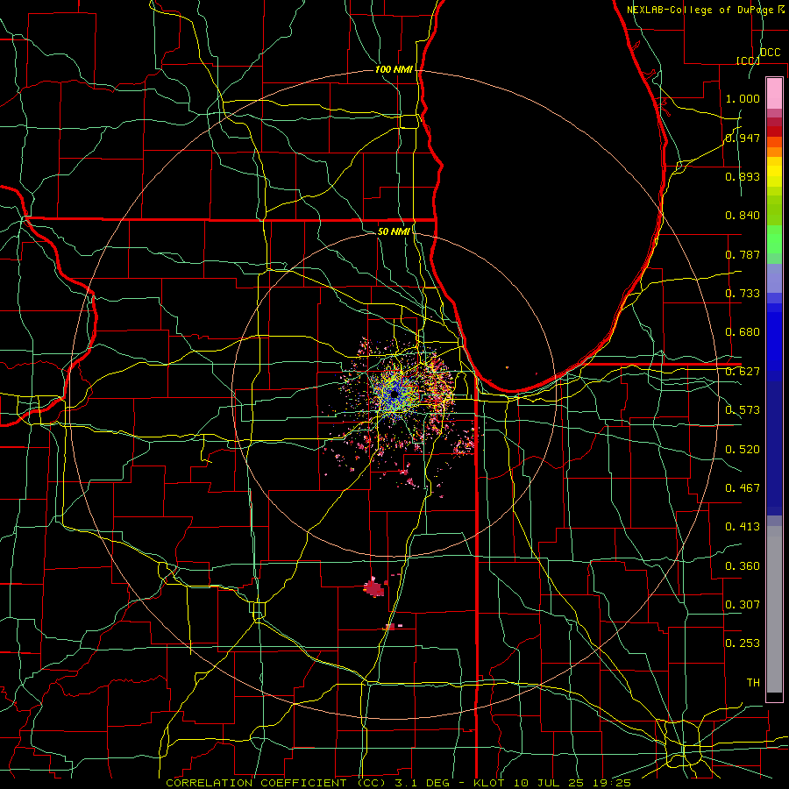Viewport: 789px width, 789px height.
Task: Click the blue radar core at center
Action: coord(394,395)
